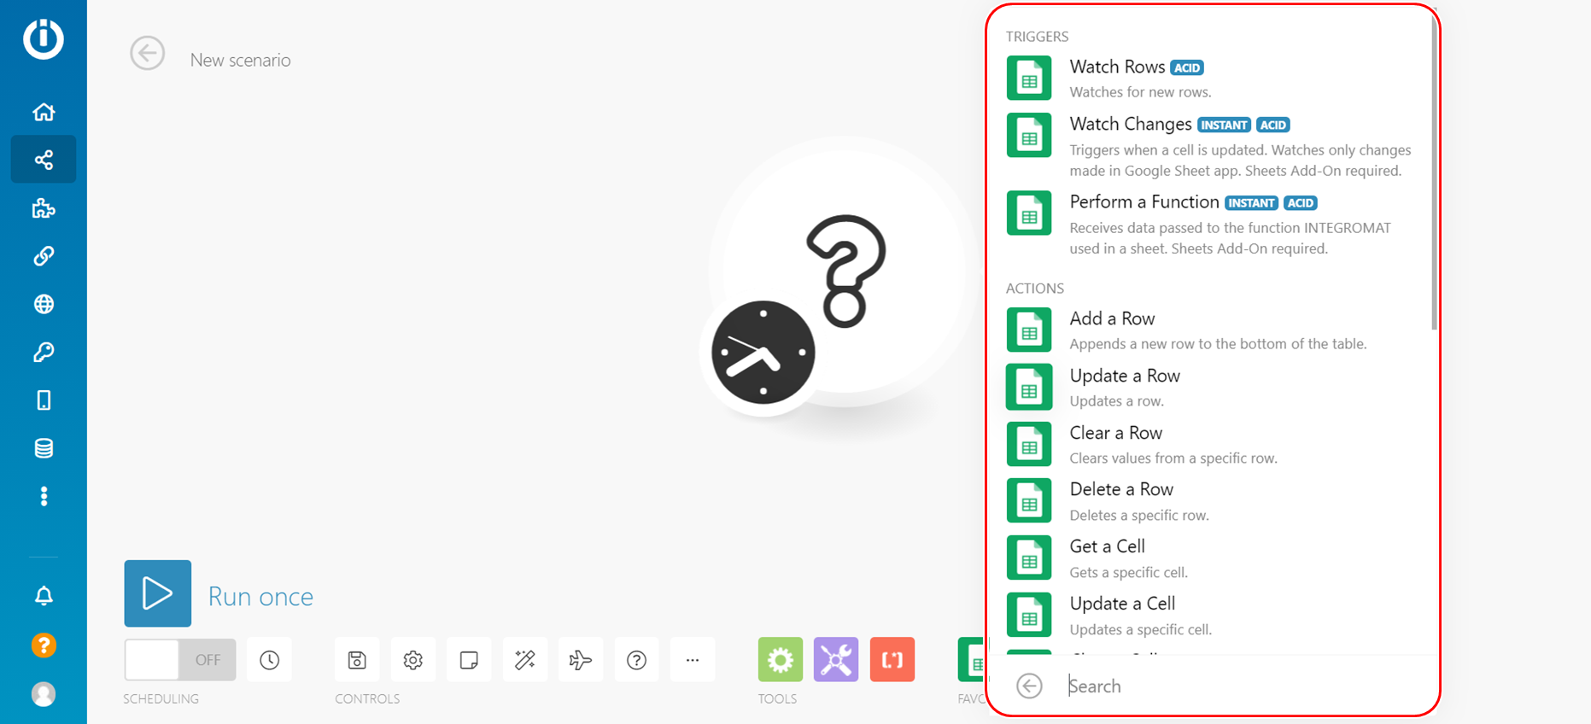The image size is (1591, 724).
Task: Open red Text parser brackets tool
Action: [x=892, y=659]
